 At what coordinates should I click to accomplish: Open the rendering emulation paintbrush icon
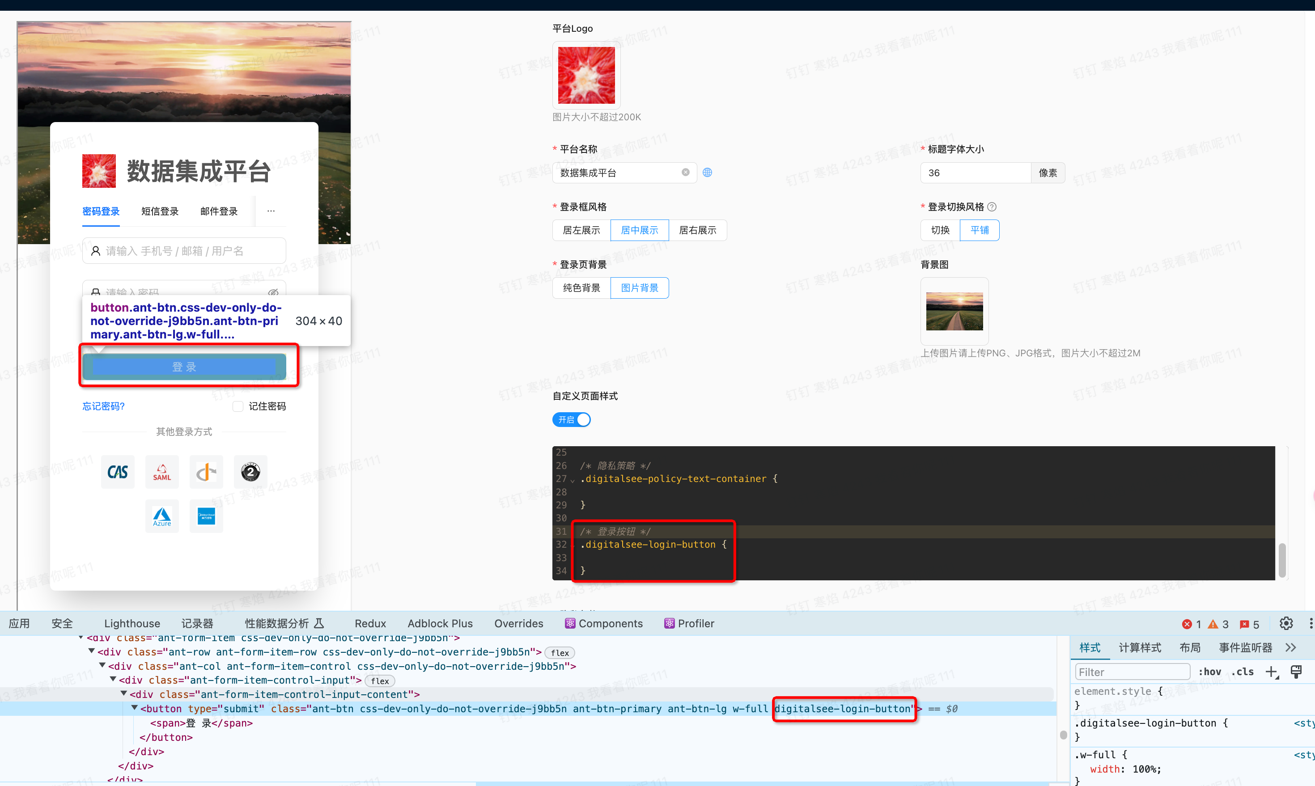(1296, 672)
